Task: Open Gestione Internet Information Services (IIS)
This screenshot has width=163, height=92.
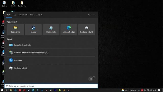Action: [x=51, y=53]
